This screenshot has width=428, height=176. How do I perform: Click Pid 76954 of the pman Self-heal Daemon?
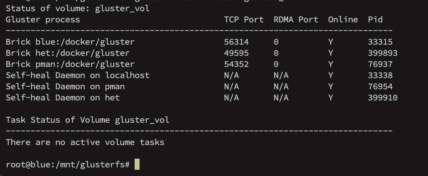380,86
